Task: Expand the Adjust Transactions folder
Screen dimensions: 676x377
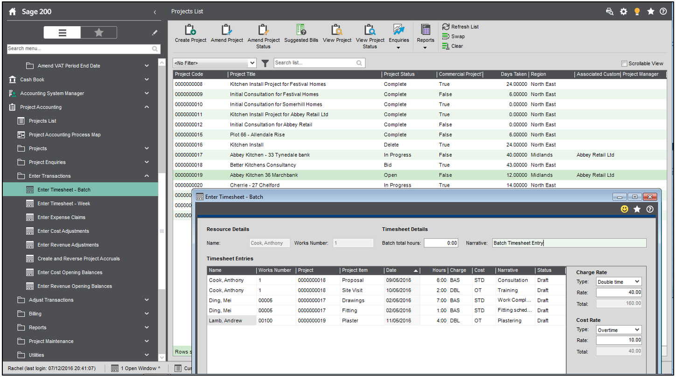Action: (x=147, y=300)
